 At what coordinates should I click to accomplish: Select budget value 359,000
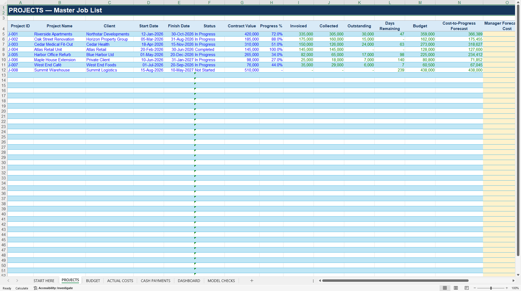point(420,34)
